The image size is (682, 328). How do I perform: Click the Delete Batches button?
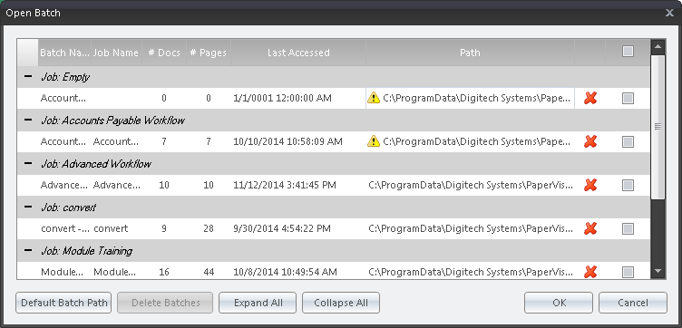pyautogui.click(x=165, y=303)
